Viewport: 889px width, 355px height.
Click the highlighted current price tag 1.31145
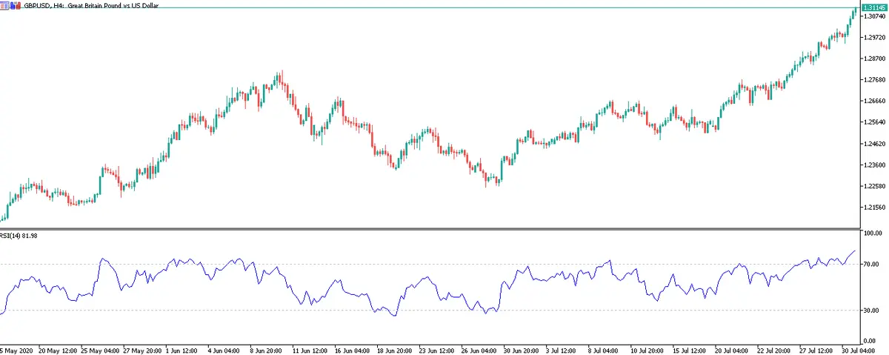[x=875, y=7]
